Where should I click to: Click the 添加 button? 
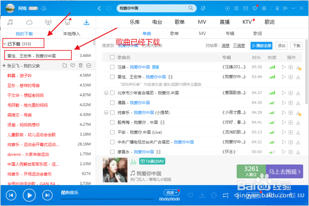(281, 46)
